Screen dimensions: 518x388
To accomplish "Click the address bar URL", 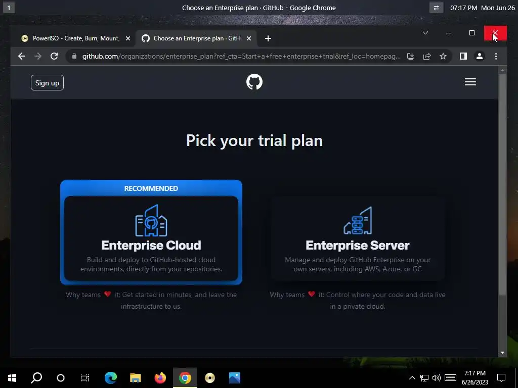I will [x=241, y=57].
